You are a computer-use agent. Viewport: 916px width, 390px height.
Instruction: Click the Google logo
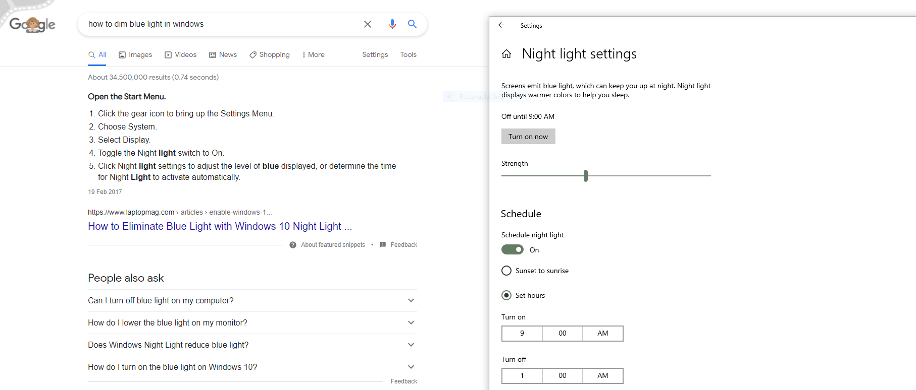32,24
